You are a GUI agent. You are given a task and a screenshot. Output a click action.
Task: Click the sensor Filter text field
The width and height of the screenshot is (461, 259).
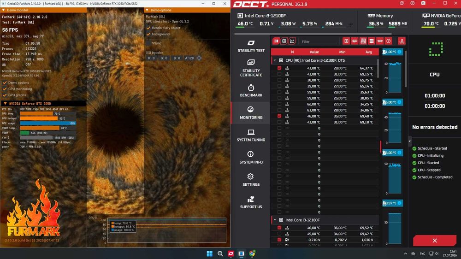(319, 42)
